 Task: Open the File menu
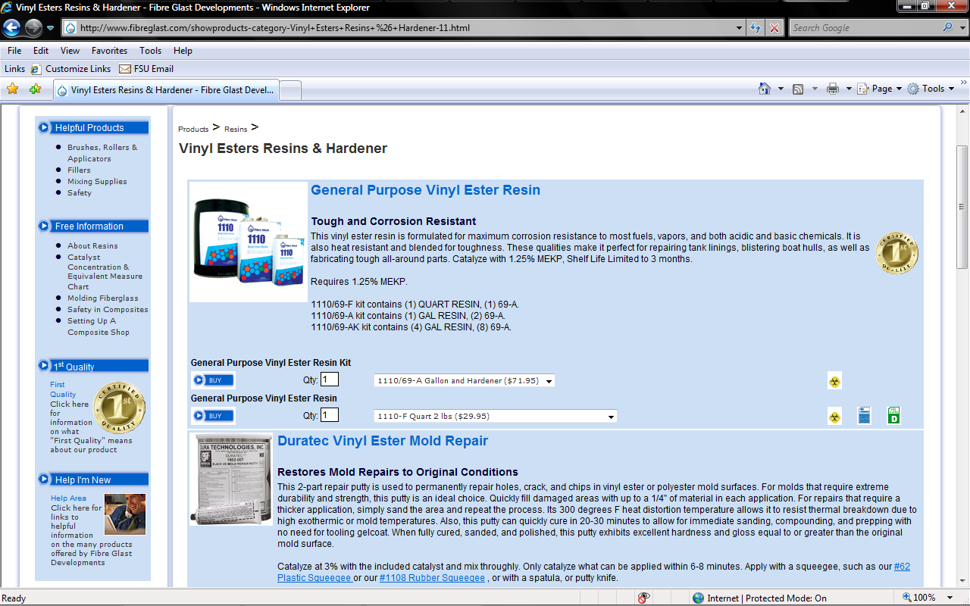[x=14, y=51]
